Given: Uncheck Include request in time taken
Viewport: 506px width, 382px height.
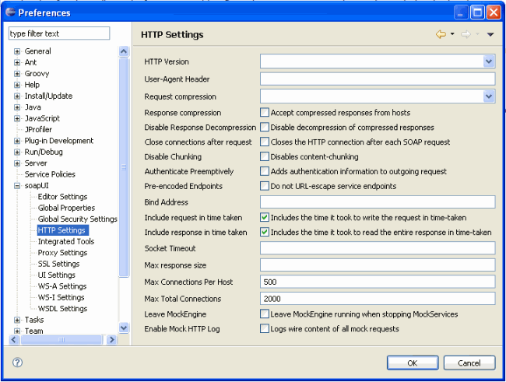Looking at the screenshot, I should point(265,217).
